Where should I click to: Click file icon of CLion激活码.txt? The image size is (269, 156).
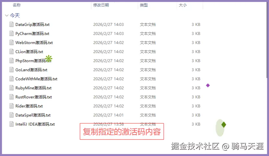click(11, 52)
